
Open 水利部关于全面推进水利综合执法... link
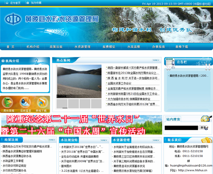coord(134,147)
